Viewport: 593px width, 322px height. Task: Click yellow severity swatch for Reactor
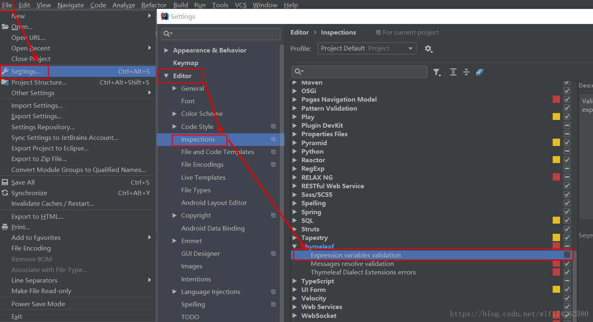point(556,160)
